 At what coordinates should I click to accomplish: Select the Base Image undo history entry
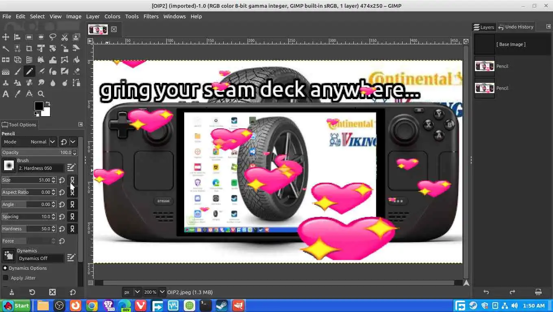(512, 44)
